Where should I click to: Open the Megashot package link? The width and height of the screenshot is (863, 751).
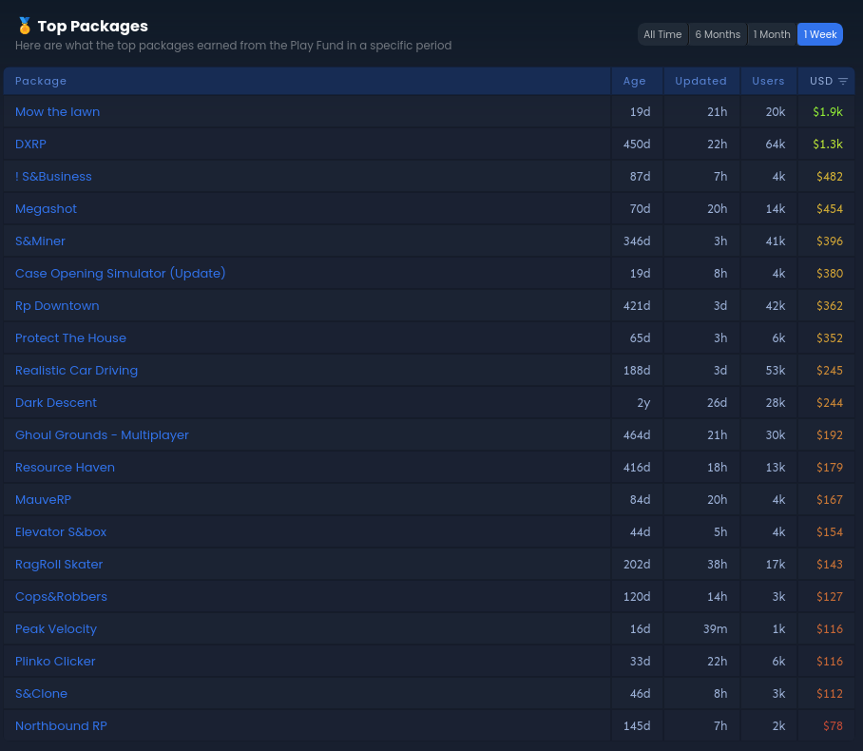[46, 209]
